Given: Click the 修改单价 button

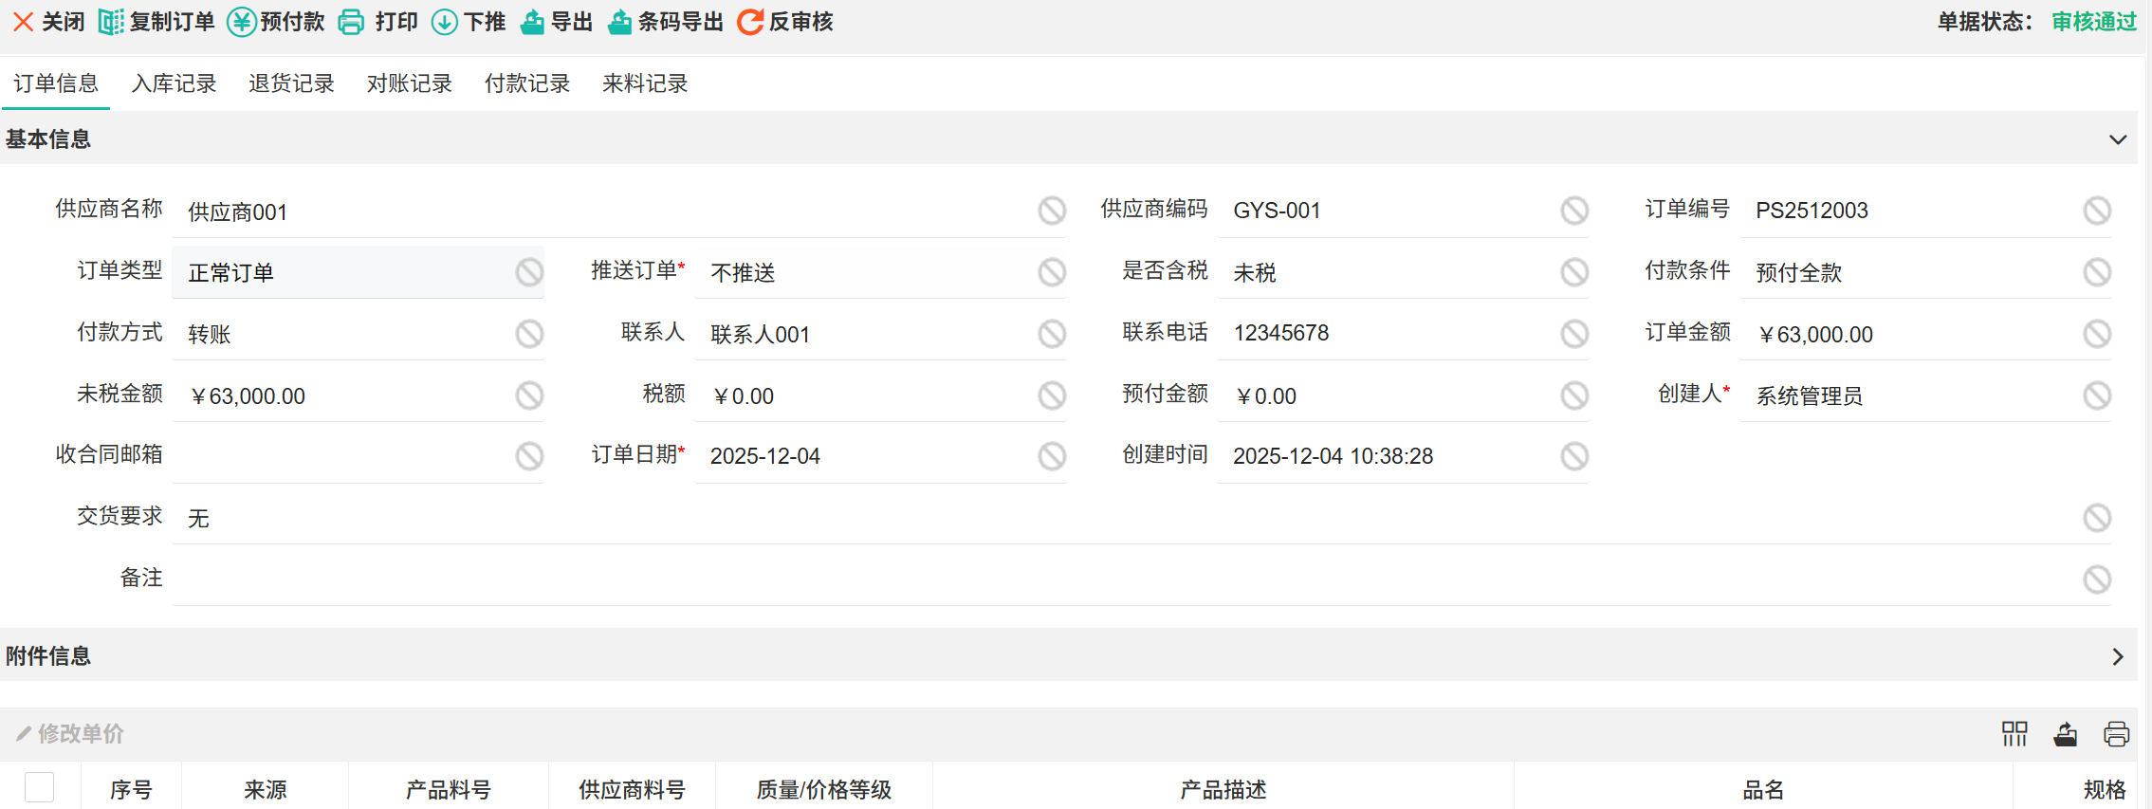Looking at the screenshot, I should coord(70,733).
